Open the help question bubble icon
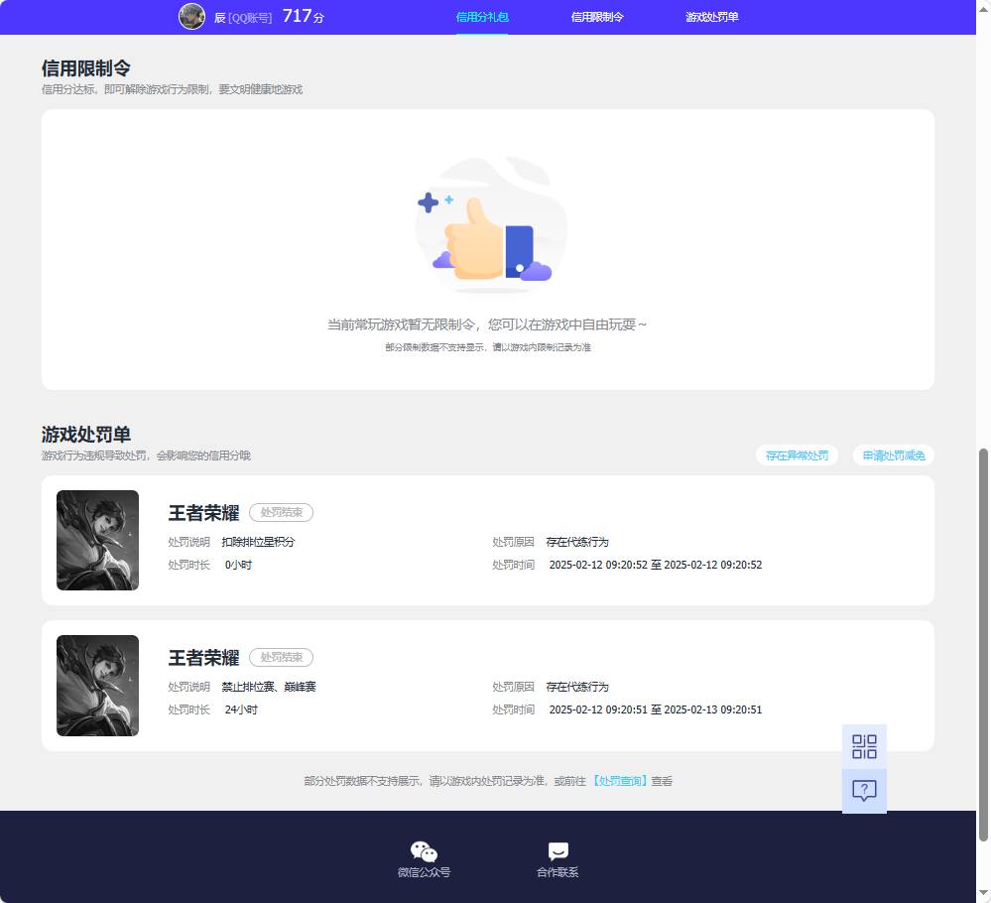The image size is (991, 903). tap(864, 791)
